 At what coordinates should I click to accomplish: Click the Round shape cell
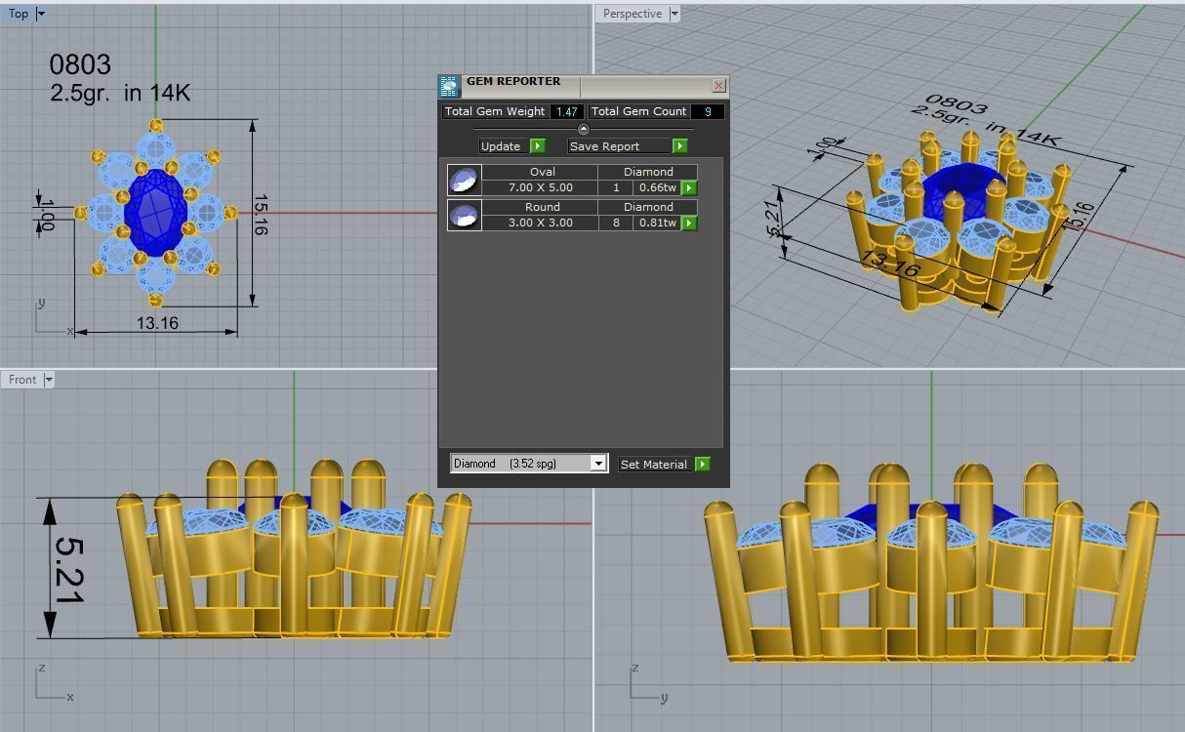pyautogui.click(x=541, y=207)
